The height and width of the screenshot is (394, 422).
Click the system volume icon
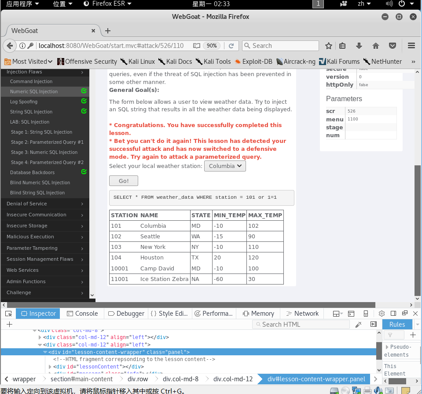coord(389,4)
